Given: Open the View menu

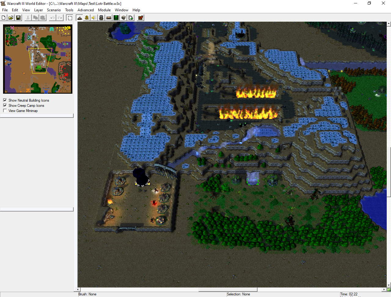Looking at the screenshot, I should (x=26, y=10).
